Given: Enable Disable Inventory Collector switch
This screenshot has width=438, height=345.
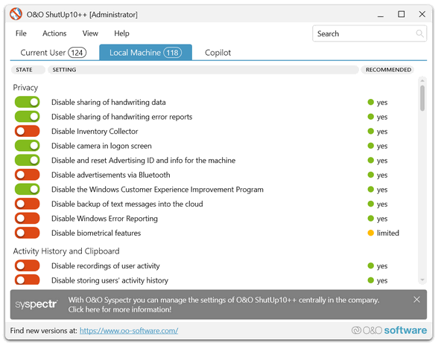Looking at the screenshot, I should tap(27, 131).
